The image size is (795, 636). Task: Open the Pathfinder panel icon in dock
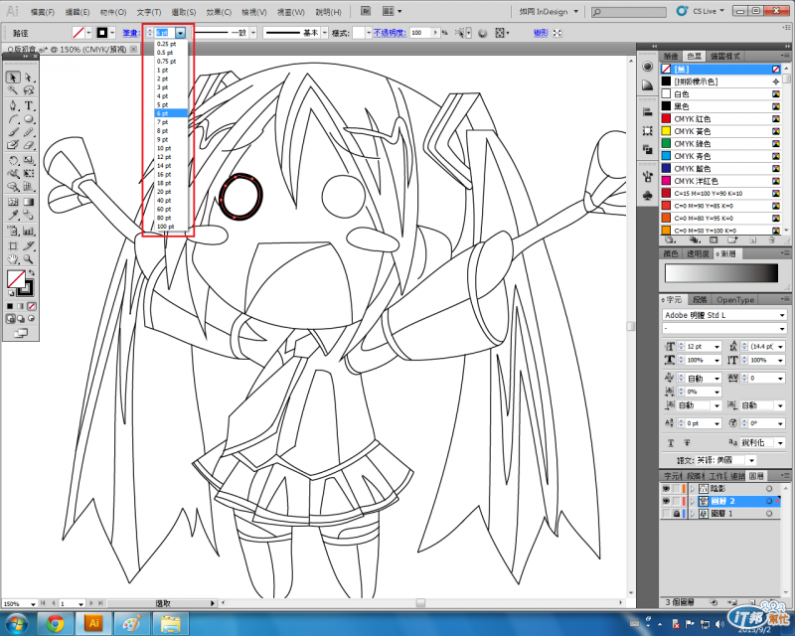pos(648,149)
